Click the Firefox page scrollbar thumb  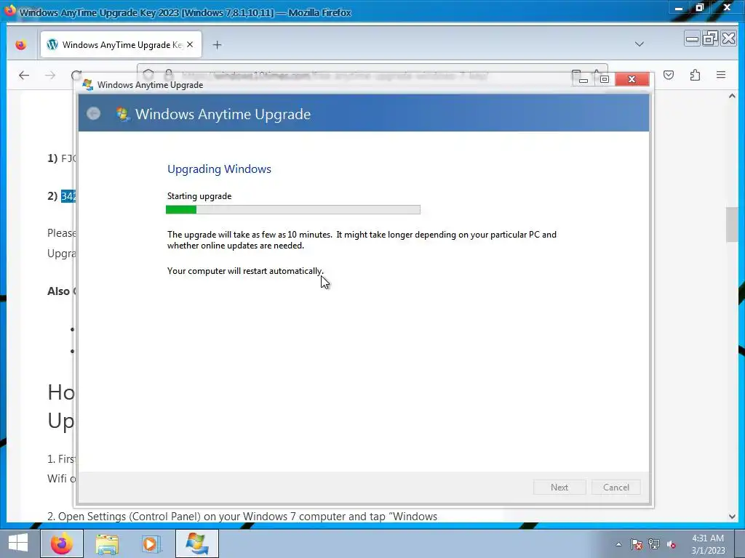[x=732, y=225]
